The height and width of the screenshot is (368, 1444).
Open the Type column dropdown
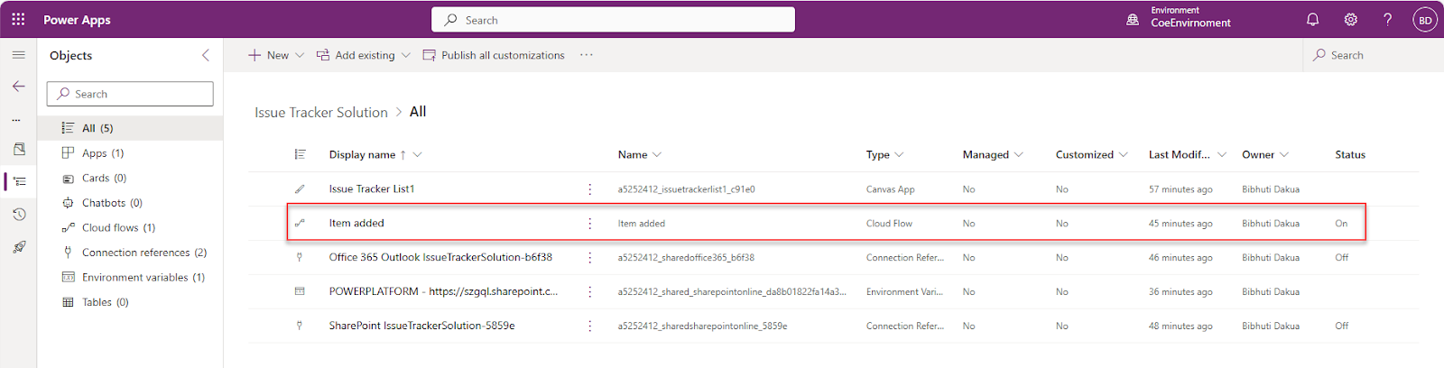tap(885, 154)
